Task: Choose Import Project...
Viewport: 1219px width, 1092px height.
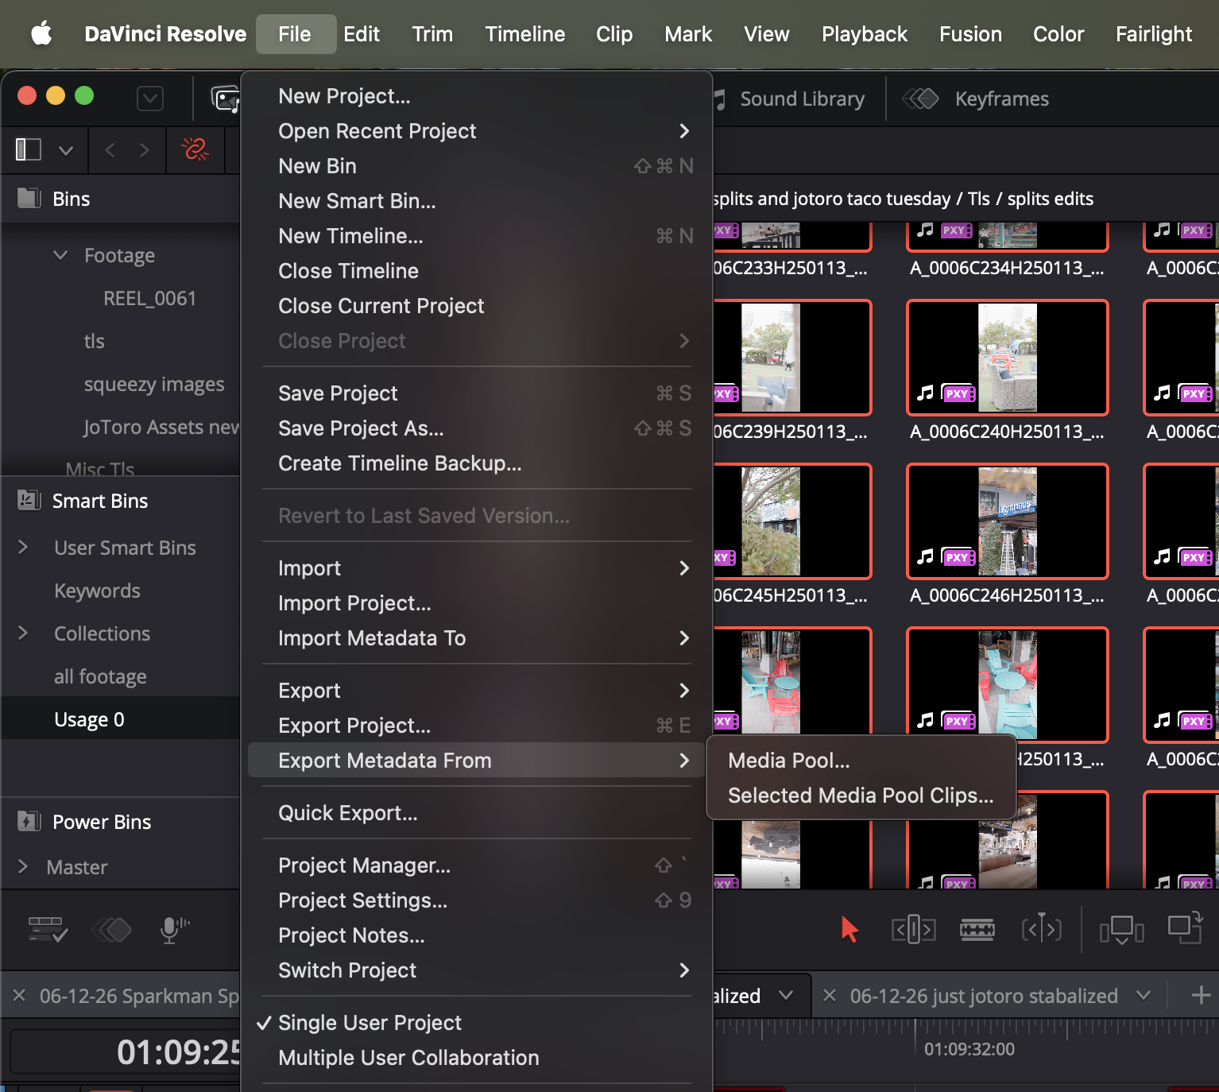Action: tap(477, 603)
